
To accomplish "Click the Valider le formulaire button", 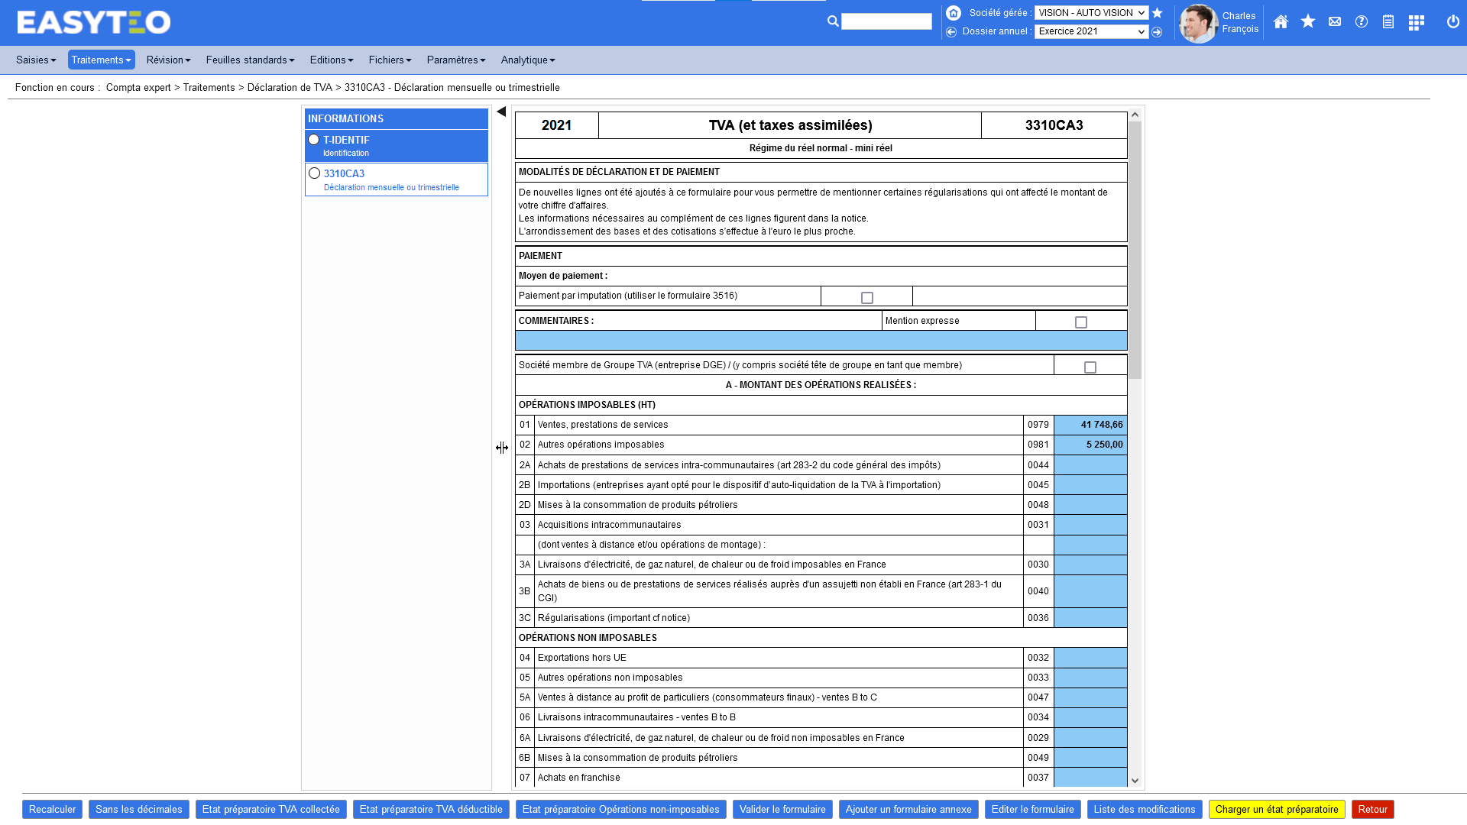I will (782, 809).
